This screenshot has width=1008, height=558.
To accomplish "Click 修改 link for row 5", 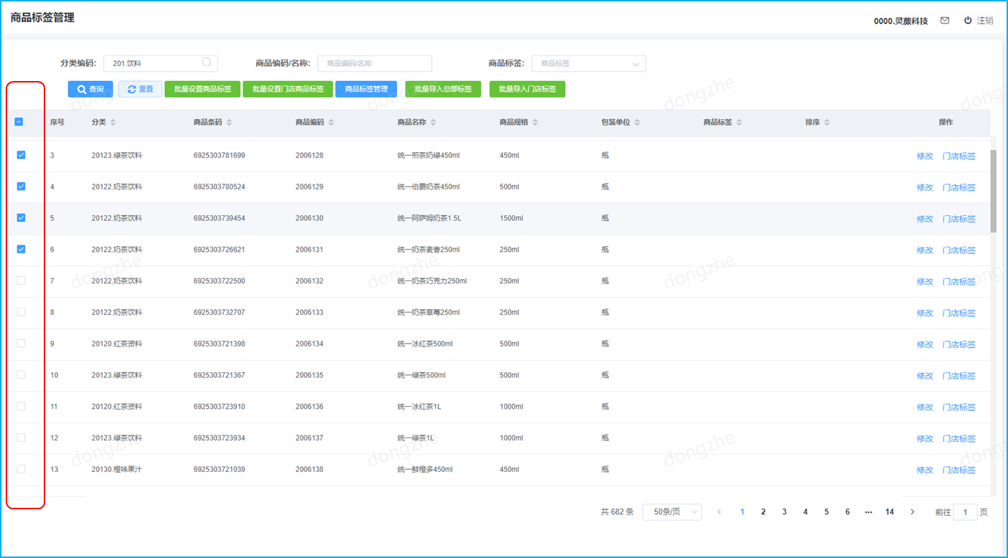I will (x=924, y=219).
